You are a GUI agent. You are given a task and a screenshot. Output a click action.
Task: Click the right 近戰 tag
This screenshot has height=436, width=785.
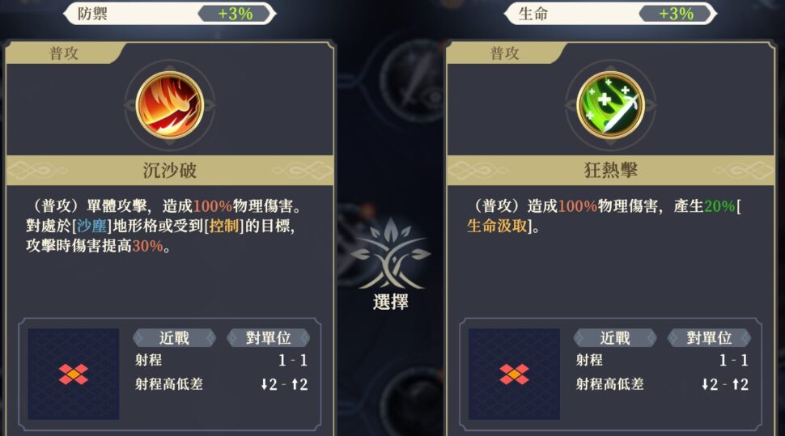(x=615, y=338)
